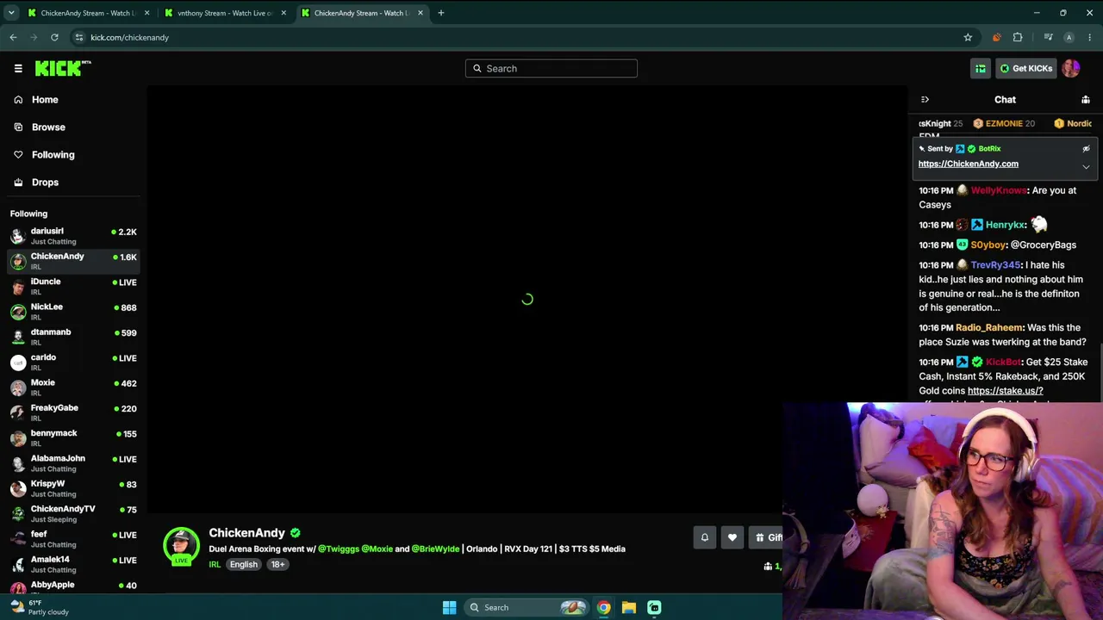This screenshot has width=1103, height=620.
Task: Open the stake.us link in chat
Action: click(x=1005, y=391)
